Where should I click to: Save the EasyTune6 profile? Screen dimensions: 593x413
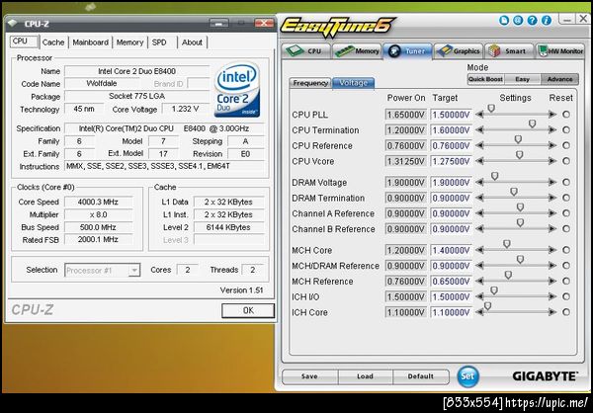(309, 376)
